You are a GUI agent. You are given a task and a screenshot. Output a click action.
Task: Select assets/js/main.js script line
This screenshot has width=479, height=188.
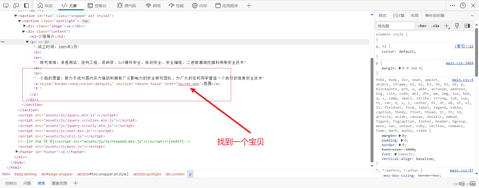click(62, 147)
